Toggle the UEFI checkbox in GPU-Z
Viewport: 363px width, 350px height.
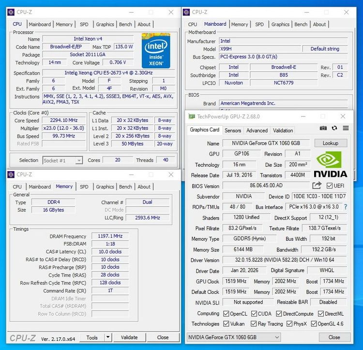pyautogui.click(x=330, y=186)
